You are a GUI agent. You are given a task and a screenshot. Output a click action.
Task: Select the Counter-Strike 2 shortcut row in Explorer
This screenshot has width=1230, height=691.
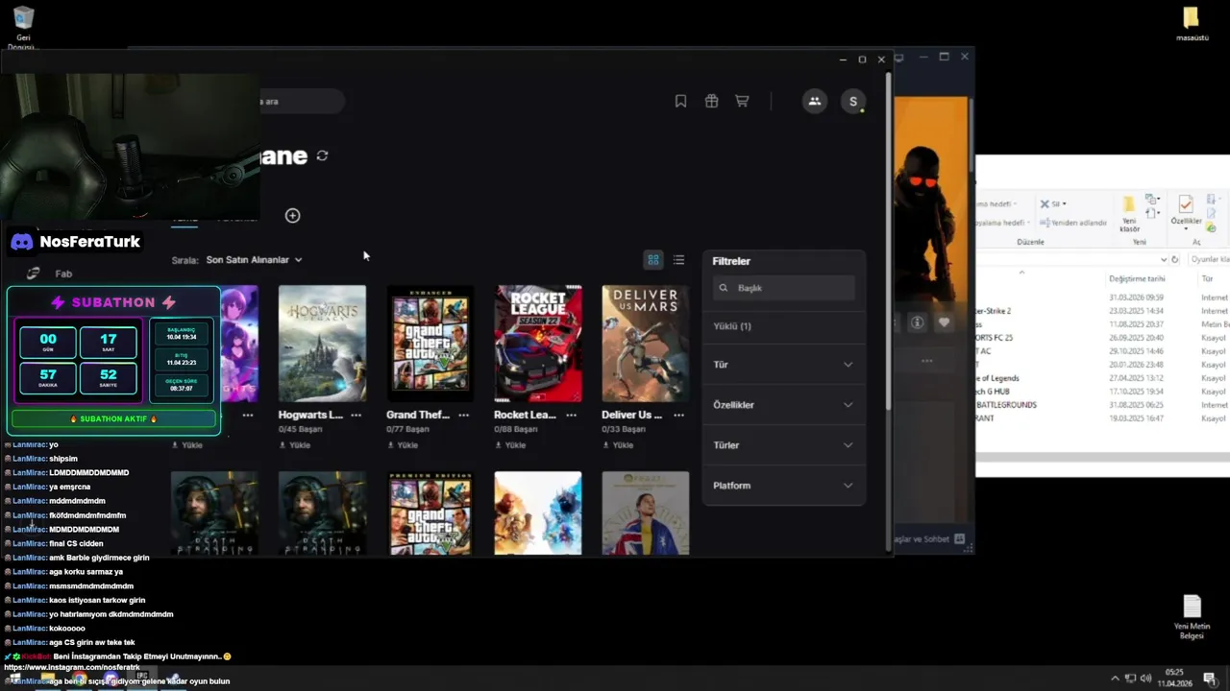coord(1102,311)
